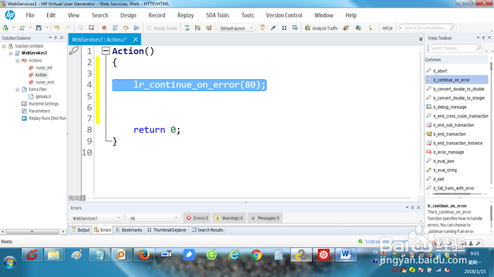Open Firefox from the taskbar
Screen dimensions: 494x277
(144, 255)
